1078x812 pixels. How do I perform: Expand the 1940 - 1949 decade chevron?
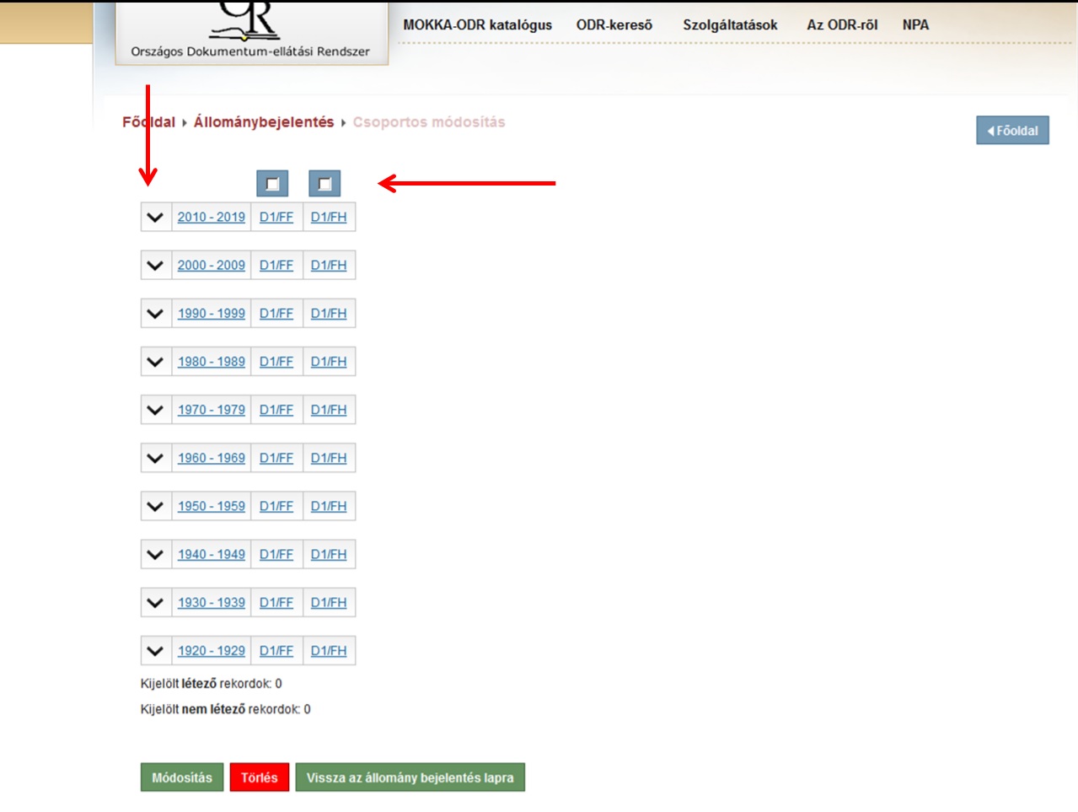[155, 555]
